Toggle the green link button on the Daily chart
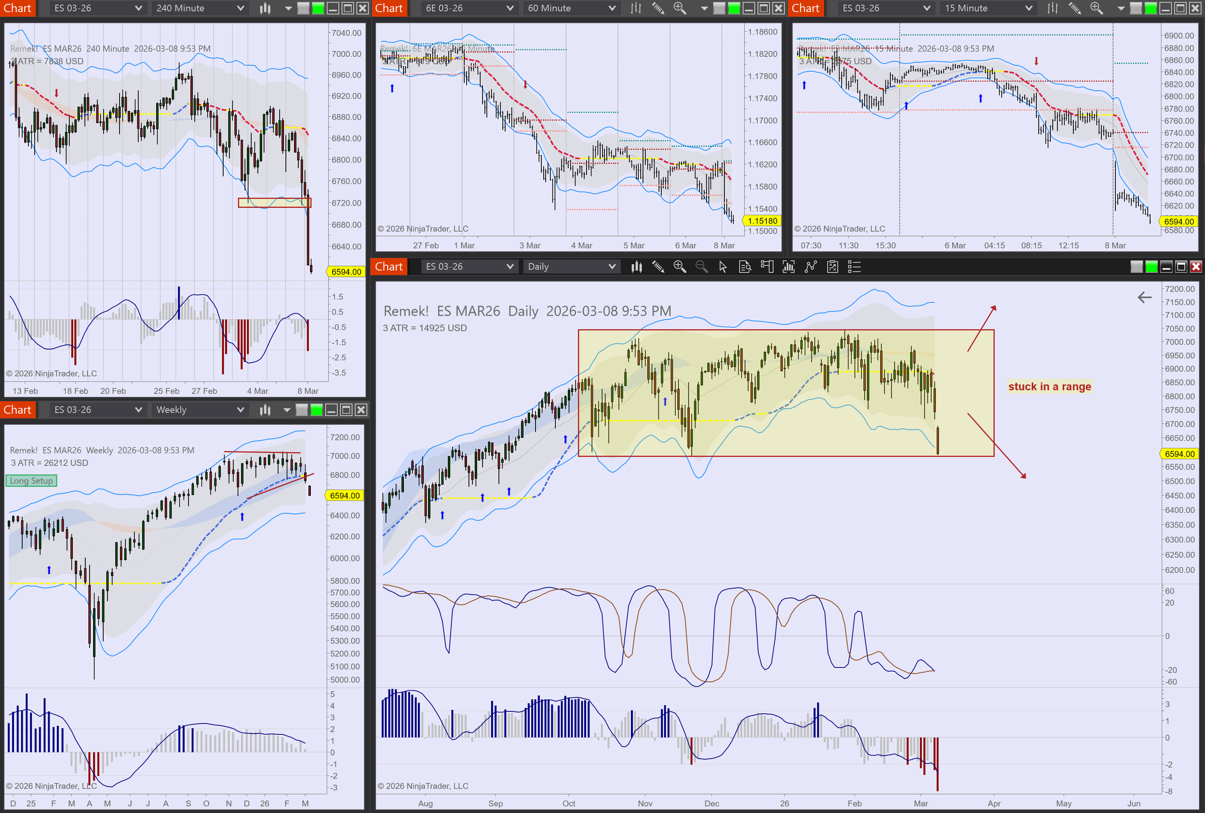1205x813 pixels. (x=1151, y=267)
